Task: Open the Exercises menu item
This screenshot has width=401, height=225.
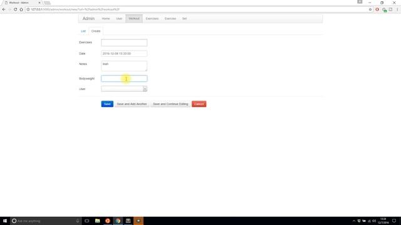Action: pos(152,19)
